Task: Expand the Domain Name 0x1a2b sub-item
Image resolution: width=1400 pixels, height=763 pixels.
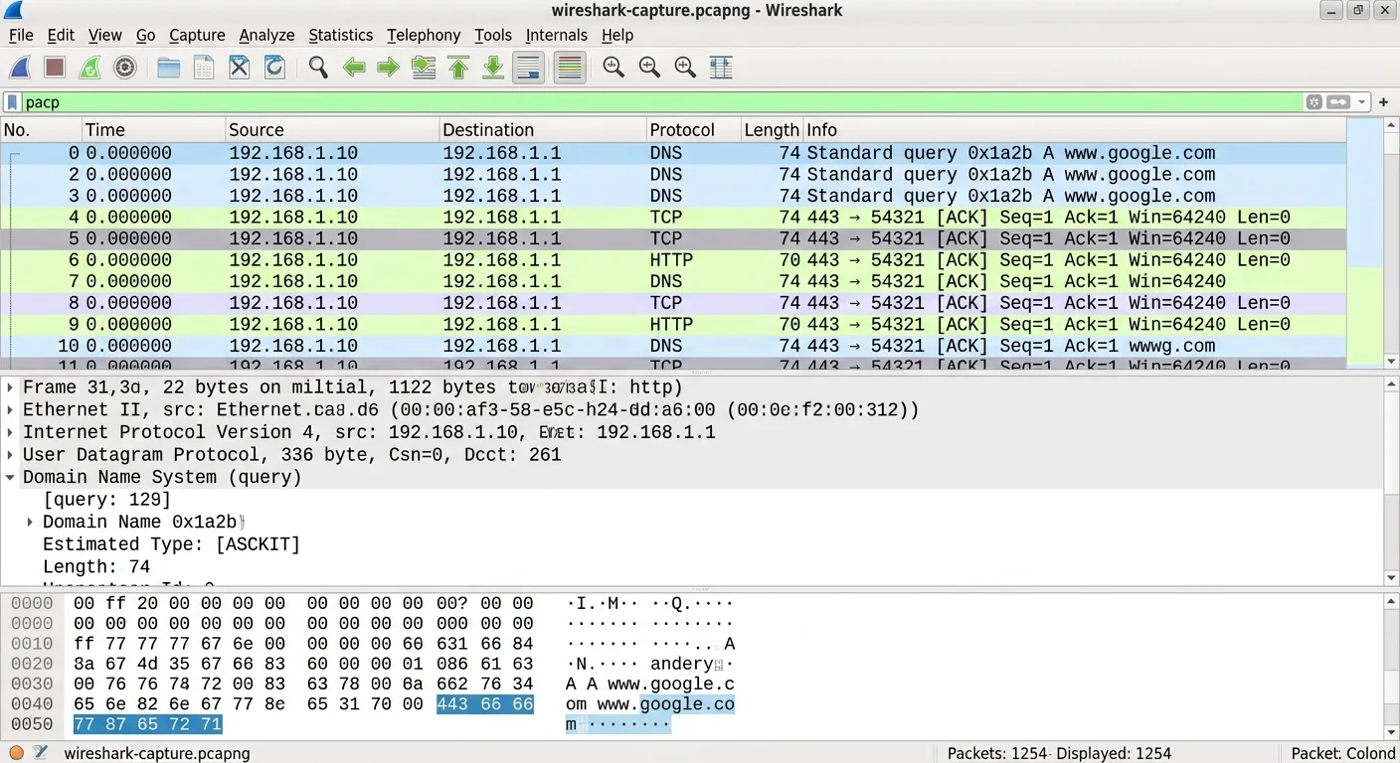Action: pos(30,522)
